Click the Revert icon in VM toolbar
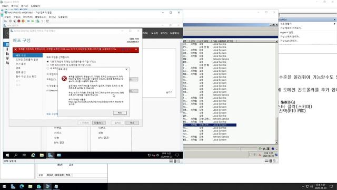The image size is (337, 190). 42,21
